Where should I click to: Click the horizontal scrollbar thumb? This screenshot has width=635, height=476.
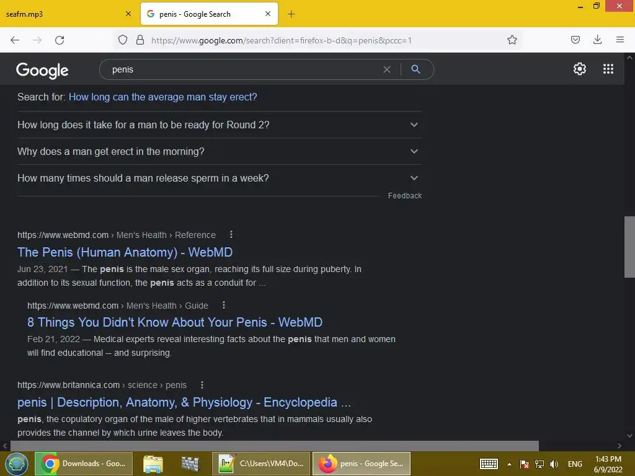click(x=275, y=446)
